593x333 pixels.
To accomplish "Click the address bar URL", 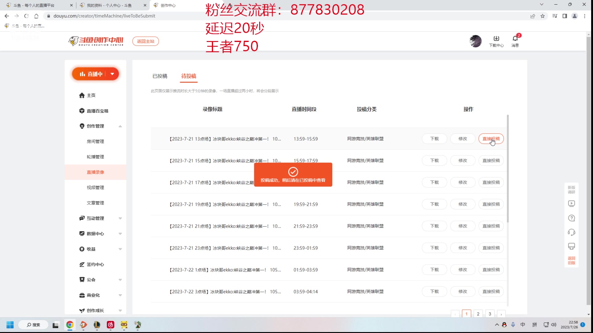I will (104, 16).
